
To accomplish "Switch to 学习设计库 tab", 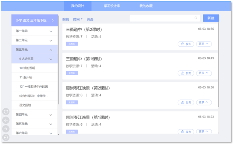I will click(112, 6).
